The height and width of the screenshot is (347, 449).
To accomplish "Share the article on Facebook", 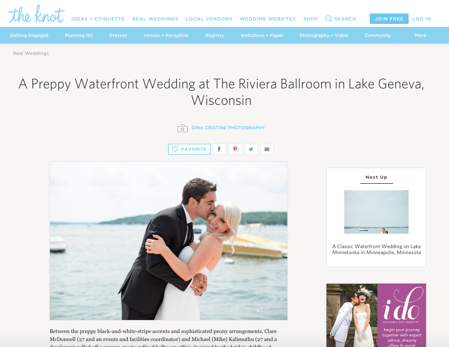I will [219, 149].
